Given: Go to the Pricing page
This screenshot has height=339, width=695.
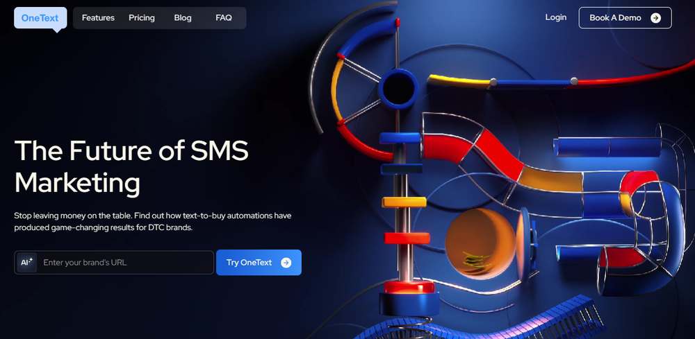Looking at the screenshot, I should [x=141, y=18].
